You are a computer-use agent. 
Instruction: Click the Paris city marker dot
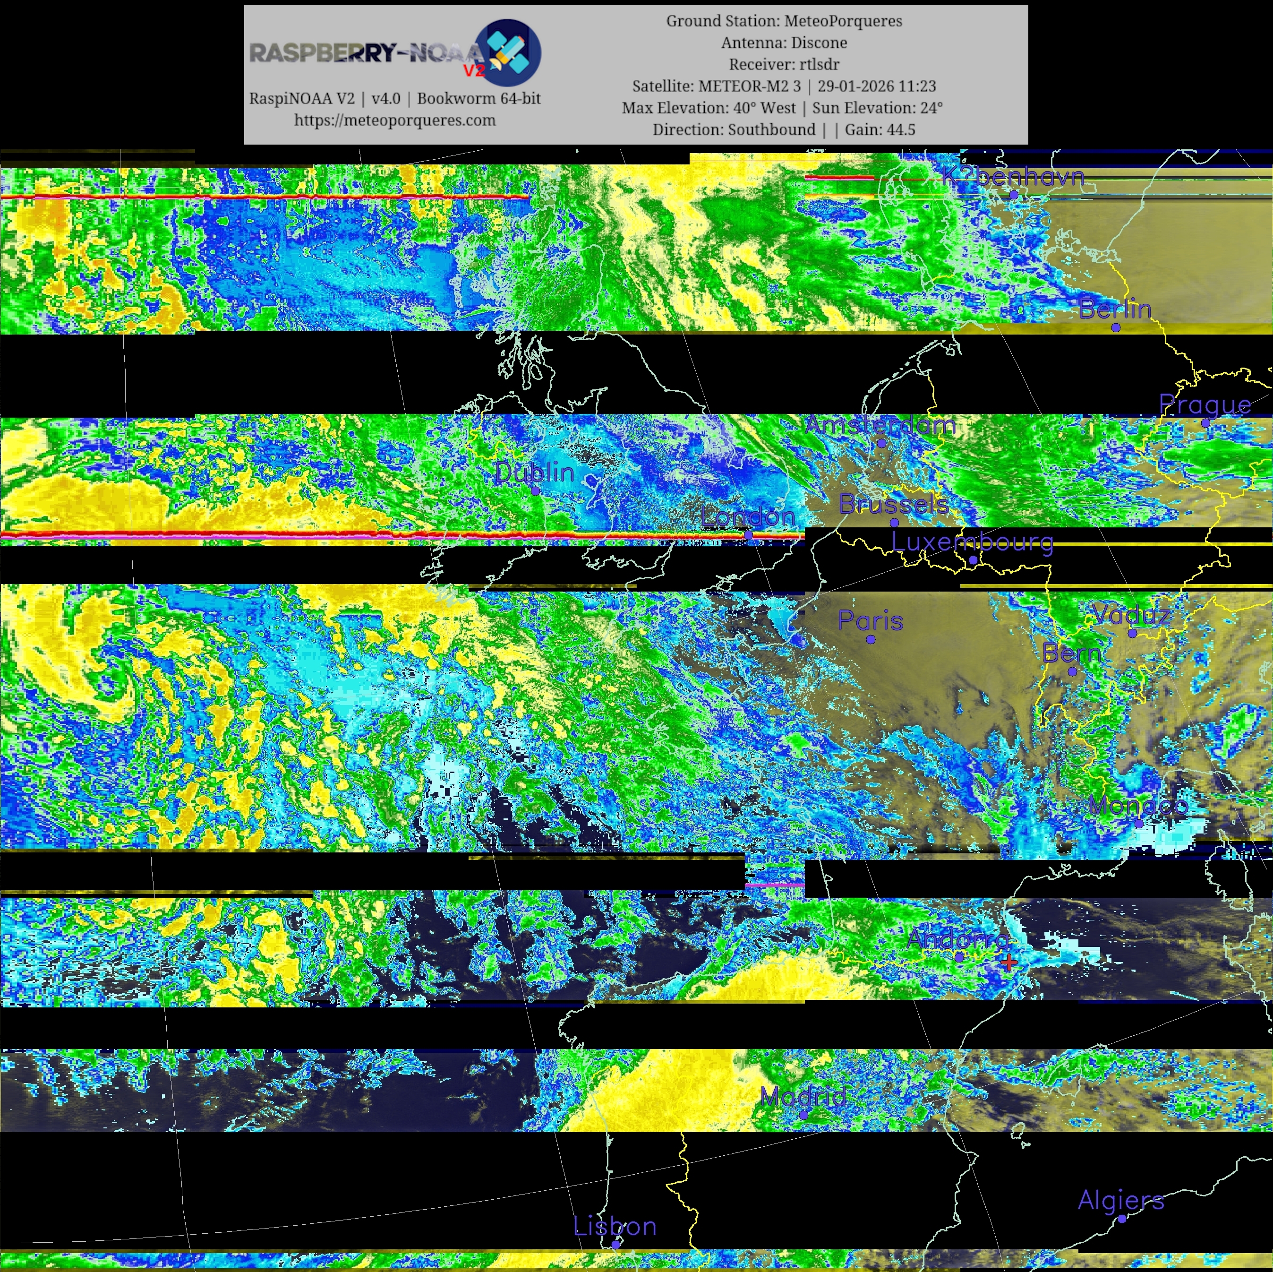[871, 639]
